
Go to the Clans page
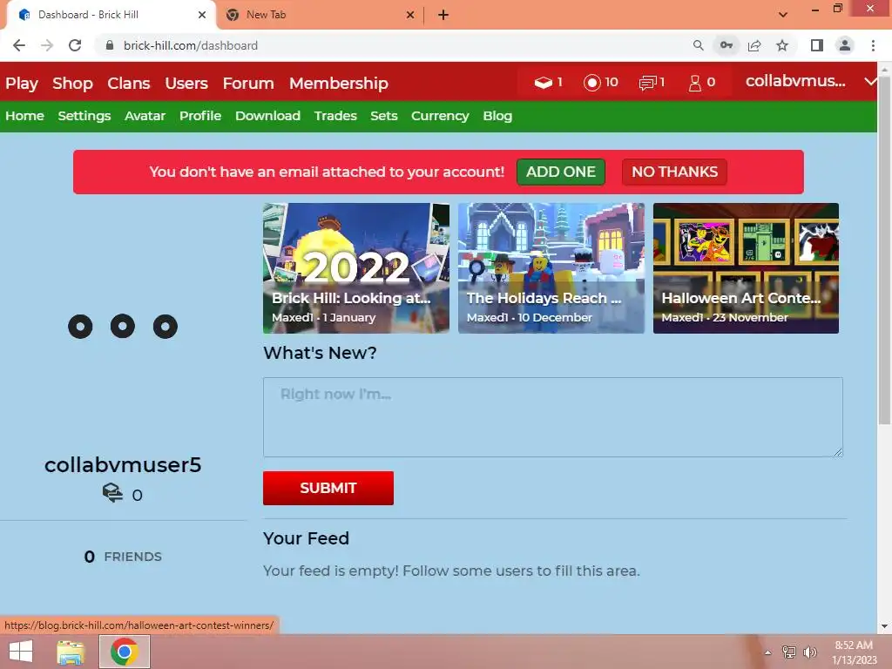pos(129,83)
